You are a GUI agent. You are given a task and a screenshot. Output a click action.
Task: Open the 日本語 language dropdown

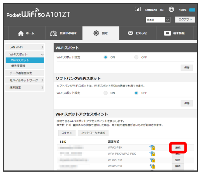coord(158,20)
